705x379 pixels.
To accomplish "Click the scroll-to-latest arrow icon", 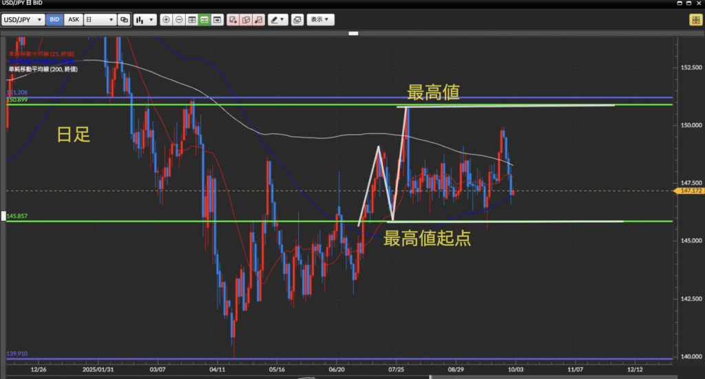I will (218, 20).
